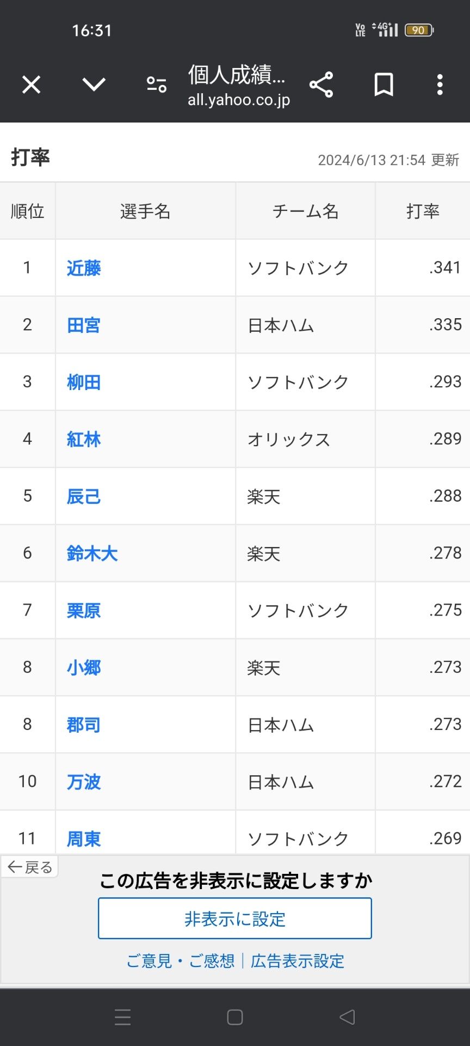This screenshot has height=1046, width=470.
Task: Open player 辰己 link
Action: (x=84, y=496)
